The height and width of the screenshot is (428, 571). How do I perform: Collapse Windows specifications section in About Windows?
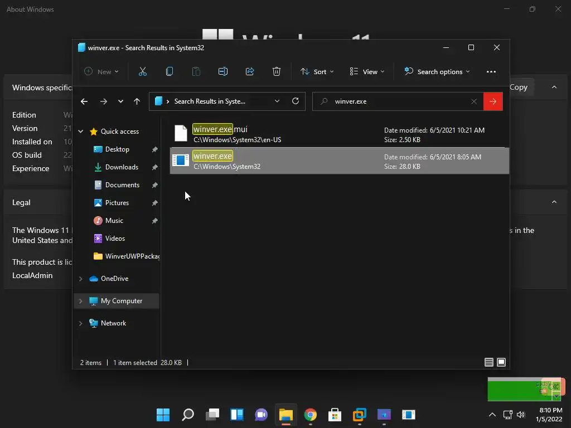(554, 87)
